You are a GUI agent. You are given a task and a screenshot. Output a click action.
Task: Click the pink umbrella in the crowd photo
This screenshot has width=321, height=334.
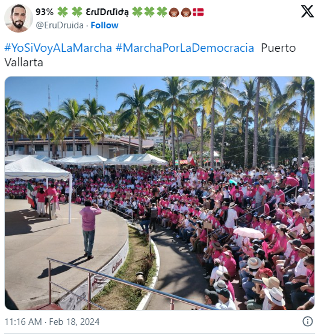(249, 233)
